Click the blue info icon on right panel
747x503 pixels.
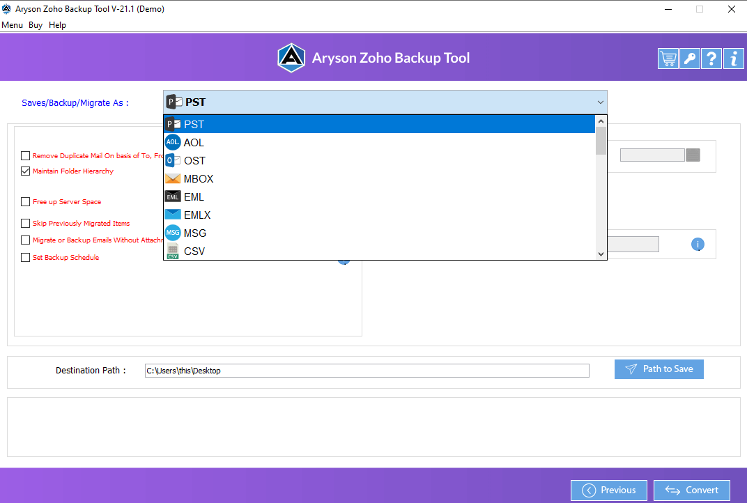coord(698,245)
